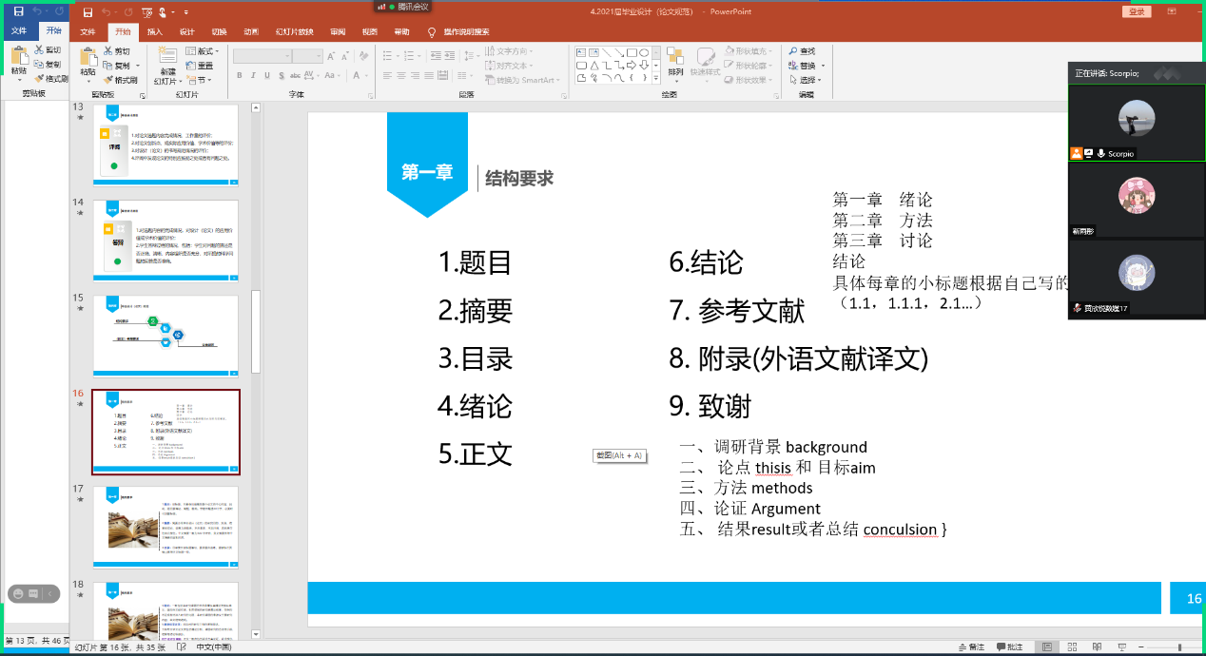The width and height of the screenshot is (1206, 656).
Task: Open the 选择 select dropdown
Action: 807,80
